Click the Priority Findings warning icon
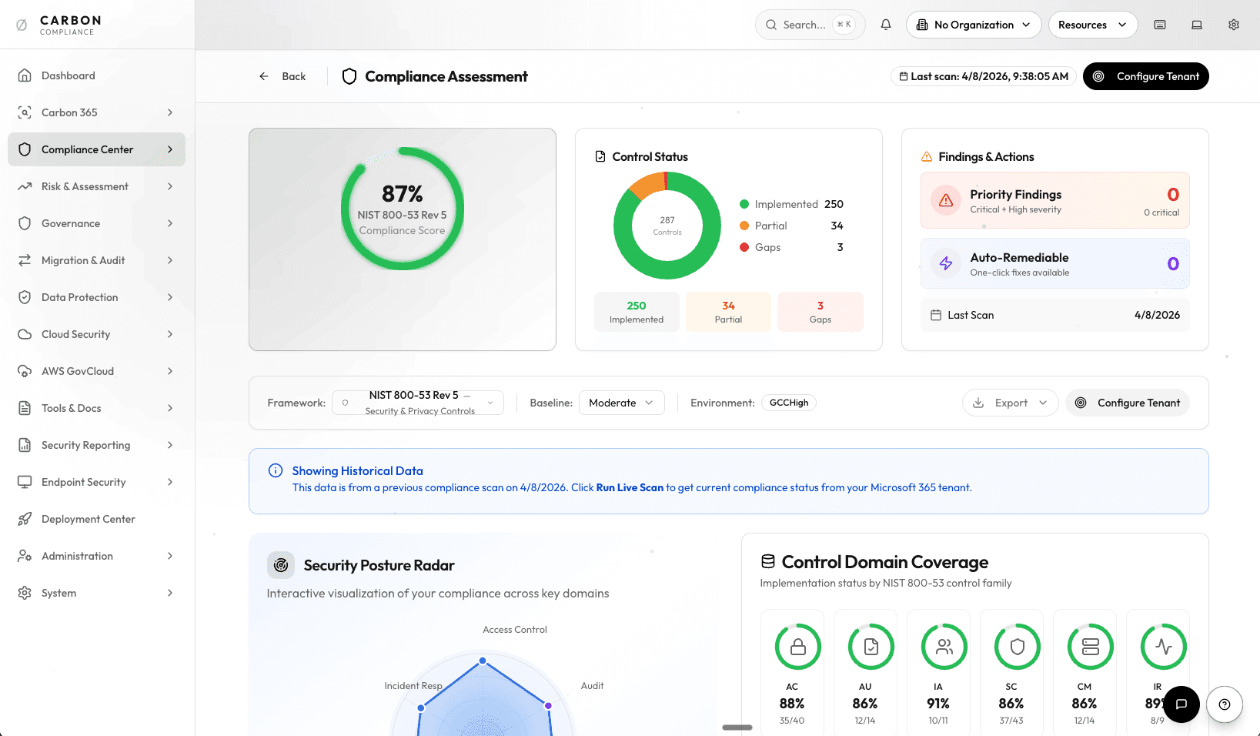The width and height of the screenshot is (1260, 736). click(946, 200)
